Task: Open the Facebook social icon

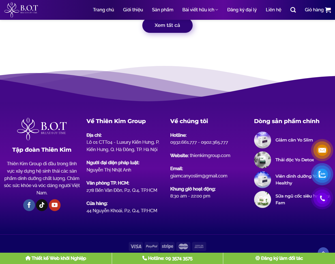Action: coord(29,205)
